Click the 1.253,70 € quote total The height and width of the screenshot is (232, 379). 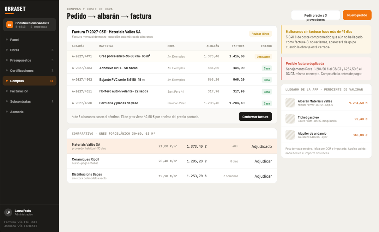click(196, 176)
